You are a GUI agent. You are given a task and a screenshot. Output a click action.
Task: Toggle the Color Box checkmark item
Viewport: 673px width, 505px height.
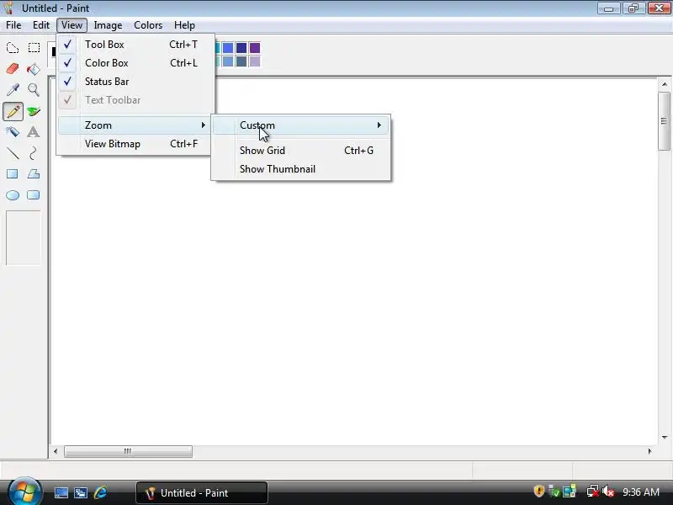(x=135, y=62)
